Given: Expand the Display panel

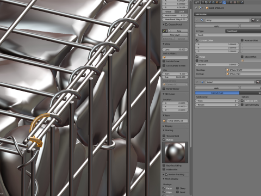Looking at the screenshot, I should click(164, 126).
